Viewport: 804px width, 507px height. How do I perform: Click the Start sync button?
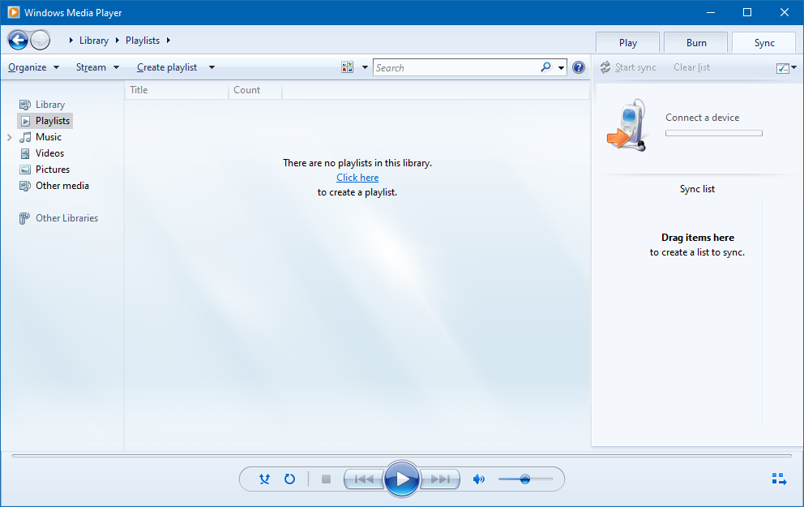coord(629,67)
